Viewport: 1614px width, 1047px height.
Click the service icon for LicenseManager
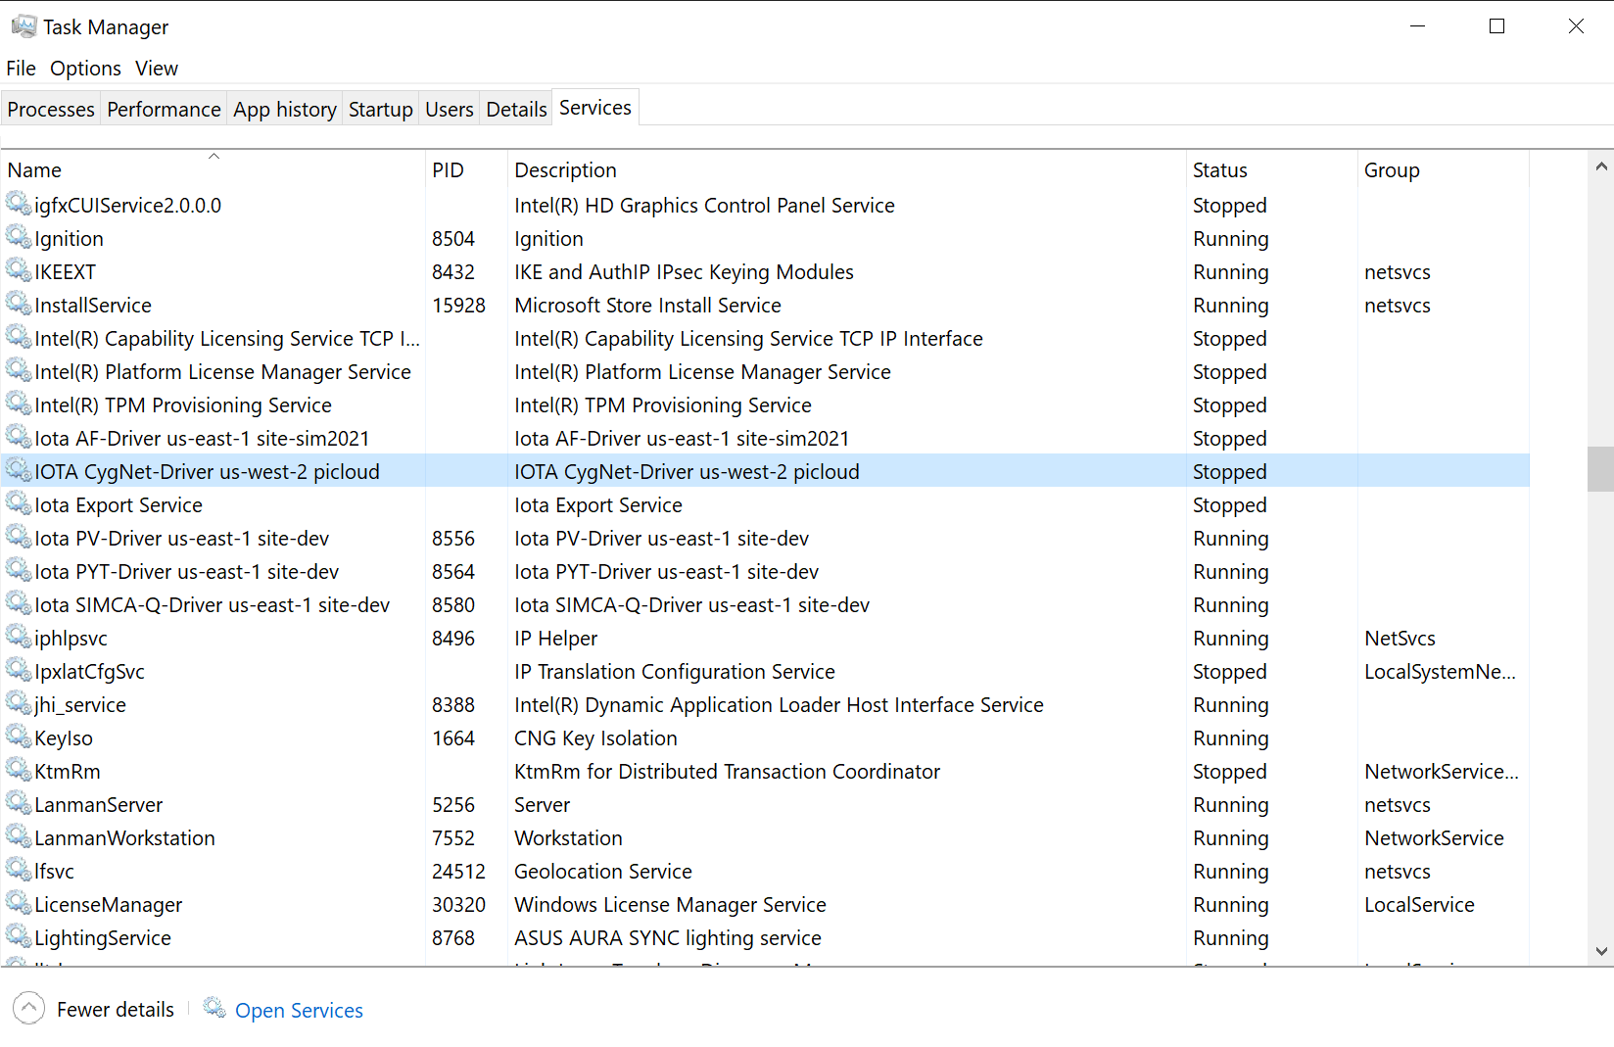pos(19,903)
